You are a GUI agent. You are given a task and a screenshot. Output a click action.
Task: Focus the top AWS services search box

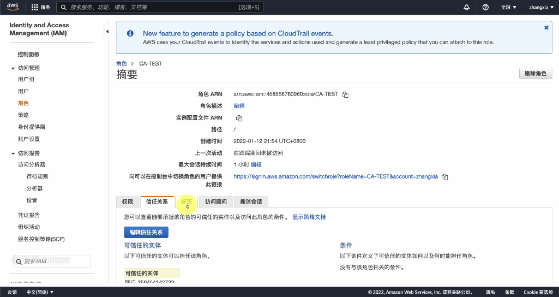pyautogui.click(x=160, y=7)
